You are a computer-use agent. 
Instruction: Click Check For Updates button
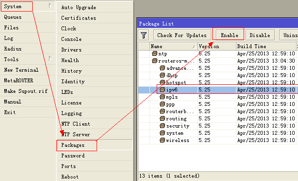coord(182,35)
